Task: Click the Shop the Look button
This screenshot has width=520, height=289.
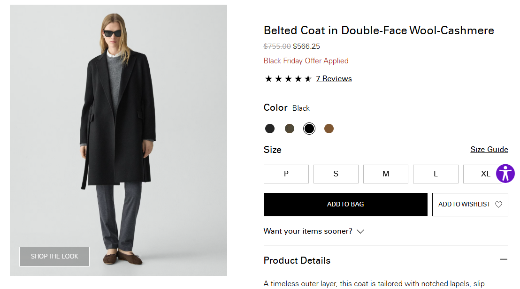Action: coord(54,257)
